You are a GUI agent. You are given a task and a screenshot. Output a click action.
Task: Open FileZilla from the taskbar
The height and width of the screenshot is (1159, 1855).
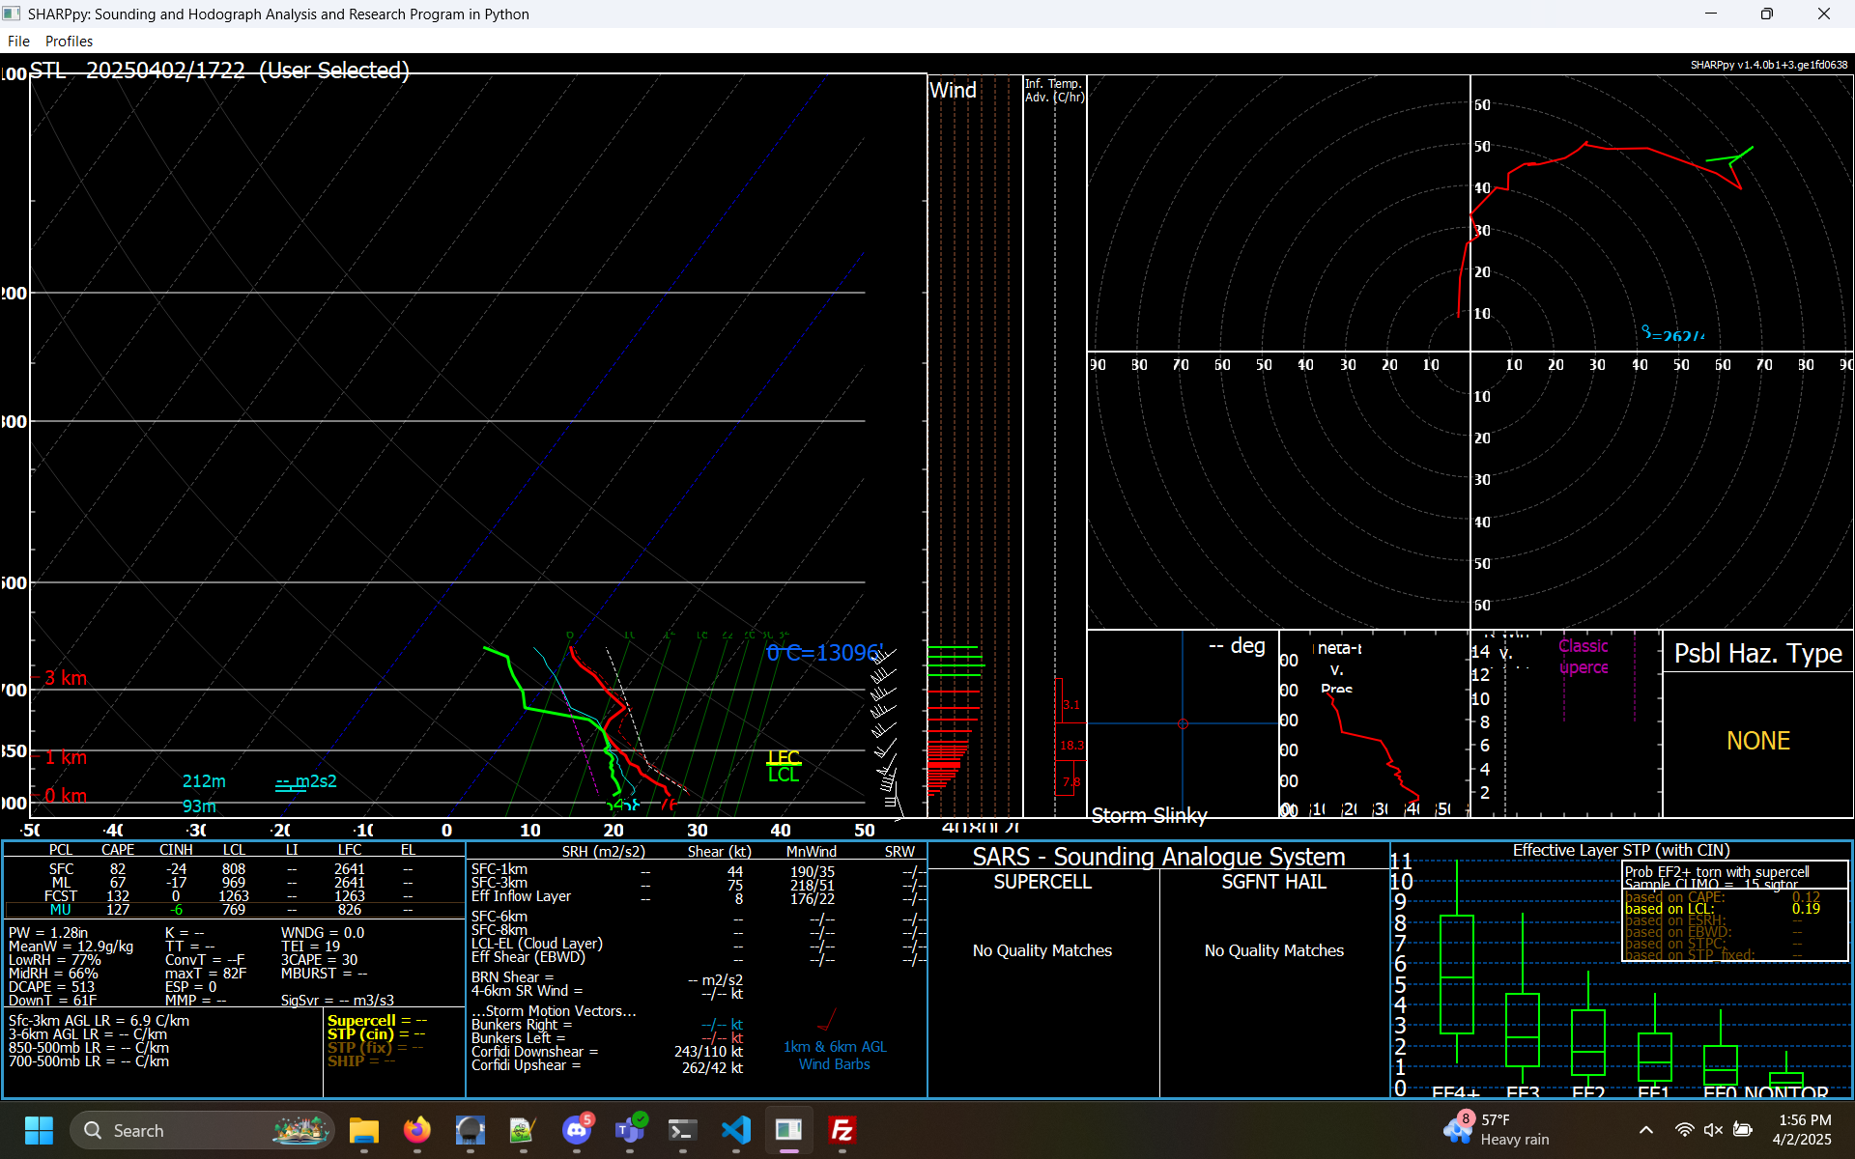(x=842, y=1130)
